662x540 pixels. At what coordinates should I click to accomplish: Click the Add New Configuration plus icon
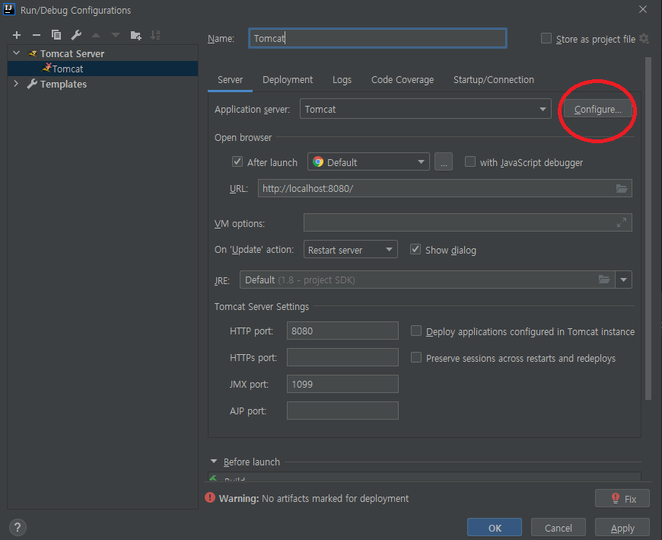pos(17,35)
